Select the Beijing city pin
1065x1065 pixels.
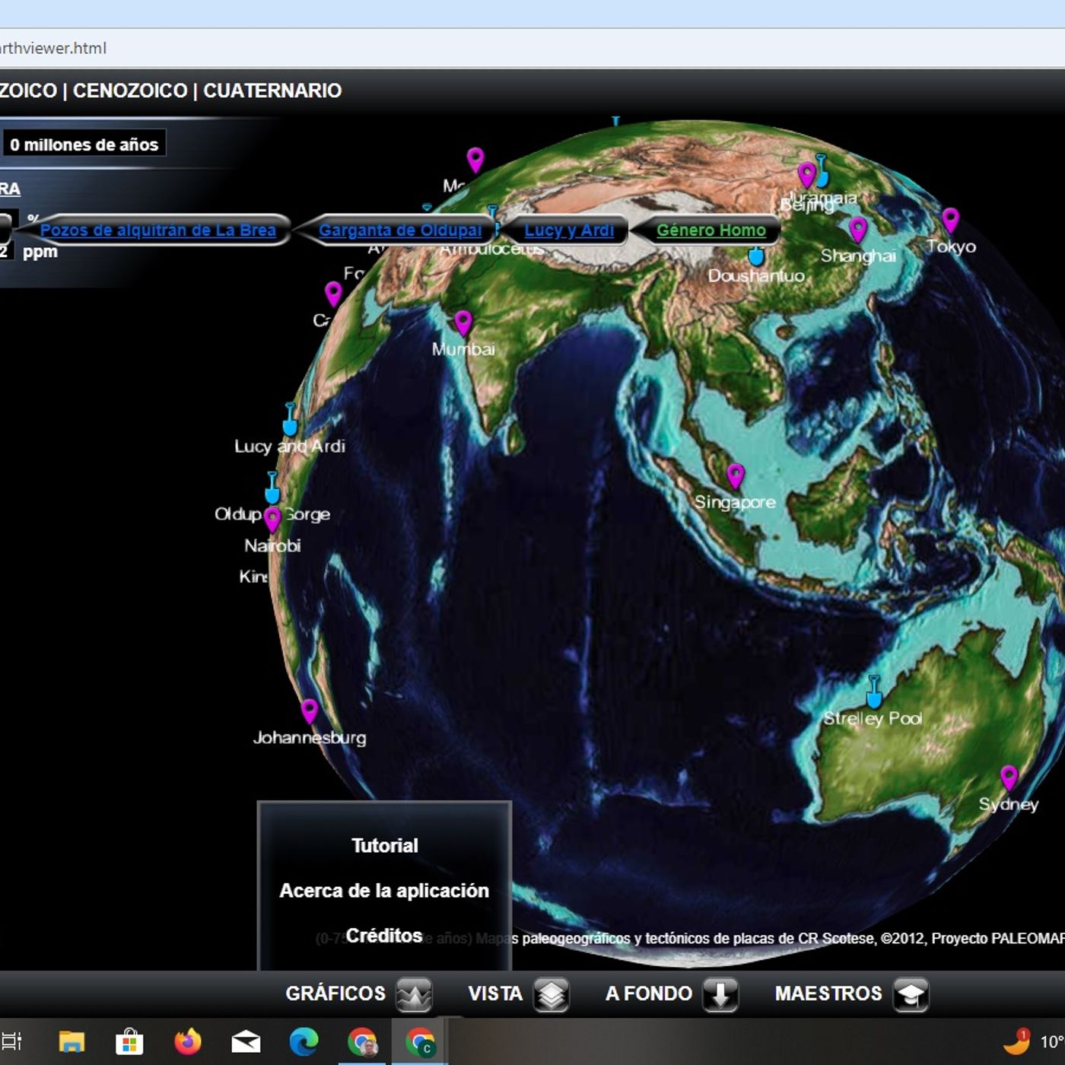[x=806, y=176]
